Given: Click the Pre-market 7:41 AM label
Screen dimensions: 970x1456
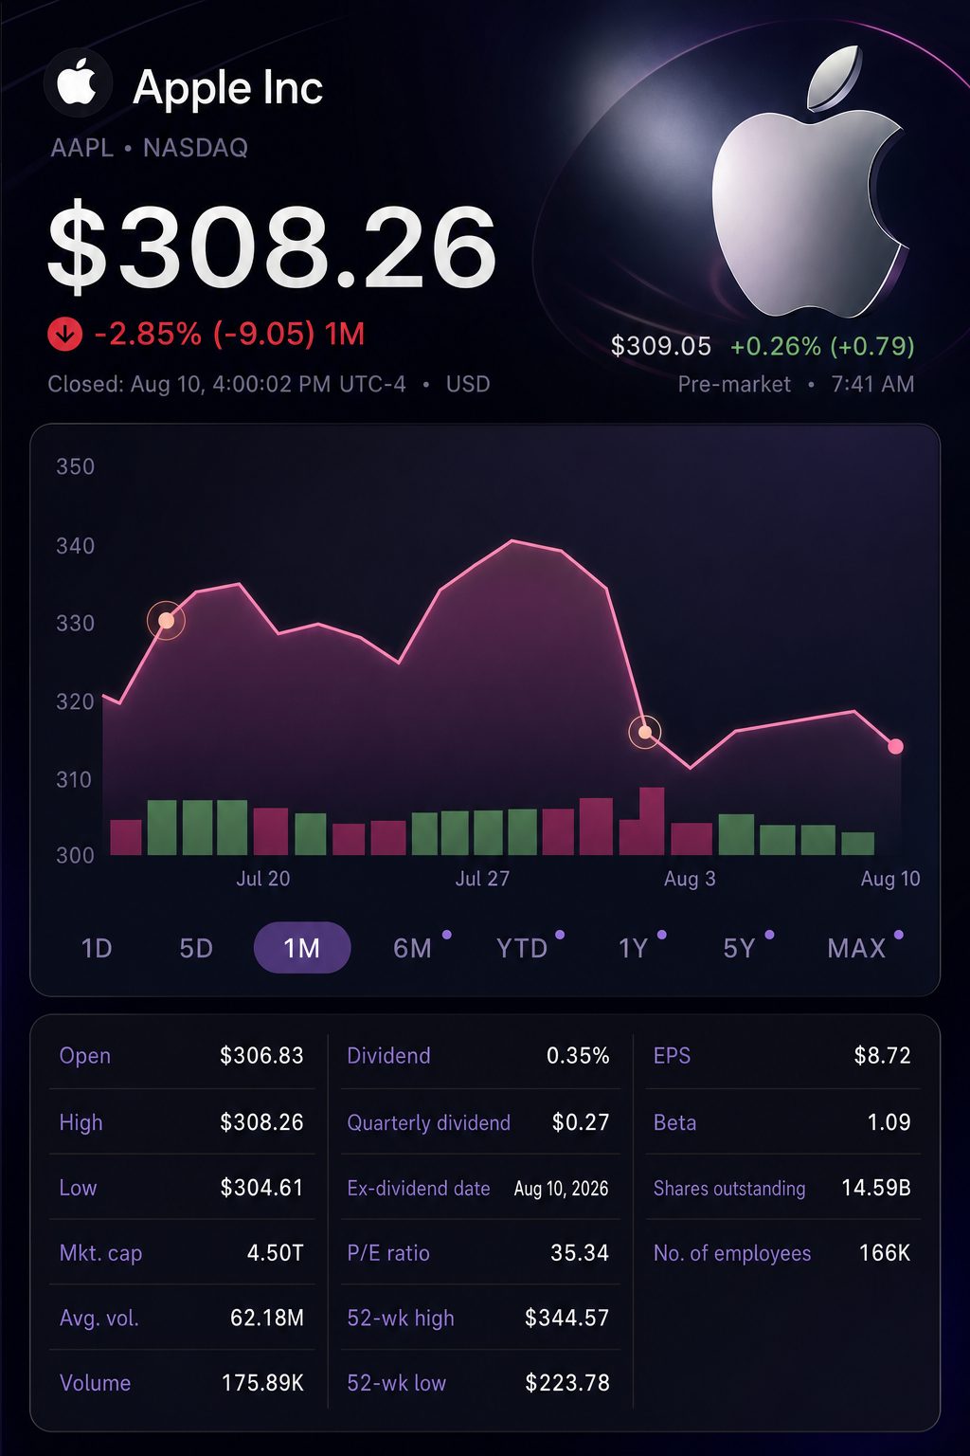Looking at the screenshot, I should click(x=796, y=384).
